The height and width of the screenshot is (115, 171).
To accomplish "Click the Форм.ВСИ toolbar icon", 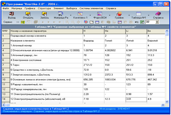I will tap(100, 14).
